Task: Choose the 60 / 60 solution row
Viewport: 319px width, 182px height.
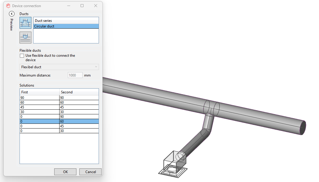Action: tap(59, 103)
